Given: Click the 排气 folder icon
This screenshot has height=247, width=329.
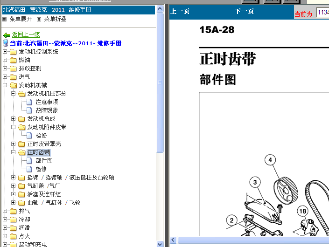Looking at the screenshot, I should pyautogui.click(x=13, y=211).
